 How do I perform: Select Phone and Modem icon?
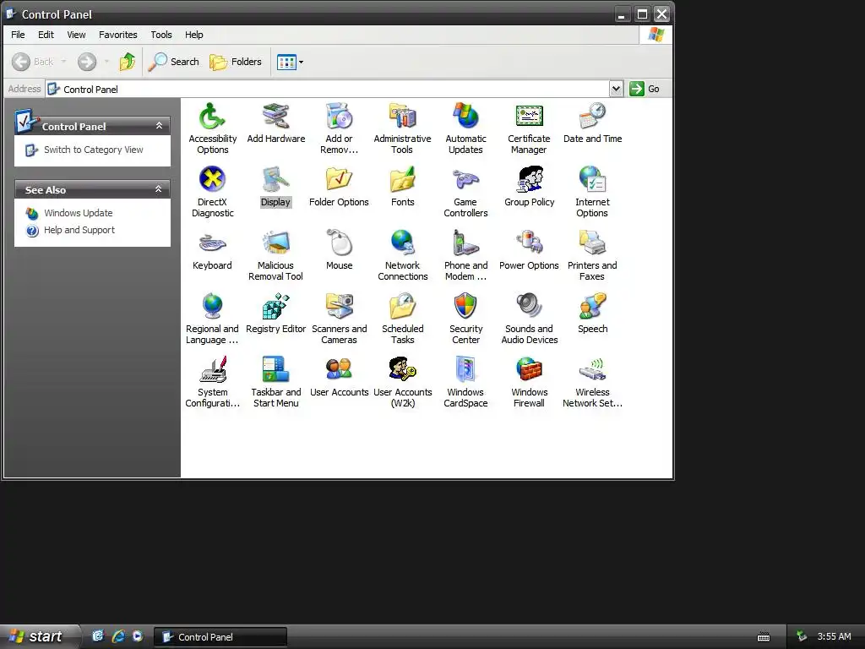[465, 243]
